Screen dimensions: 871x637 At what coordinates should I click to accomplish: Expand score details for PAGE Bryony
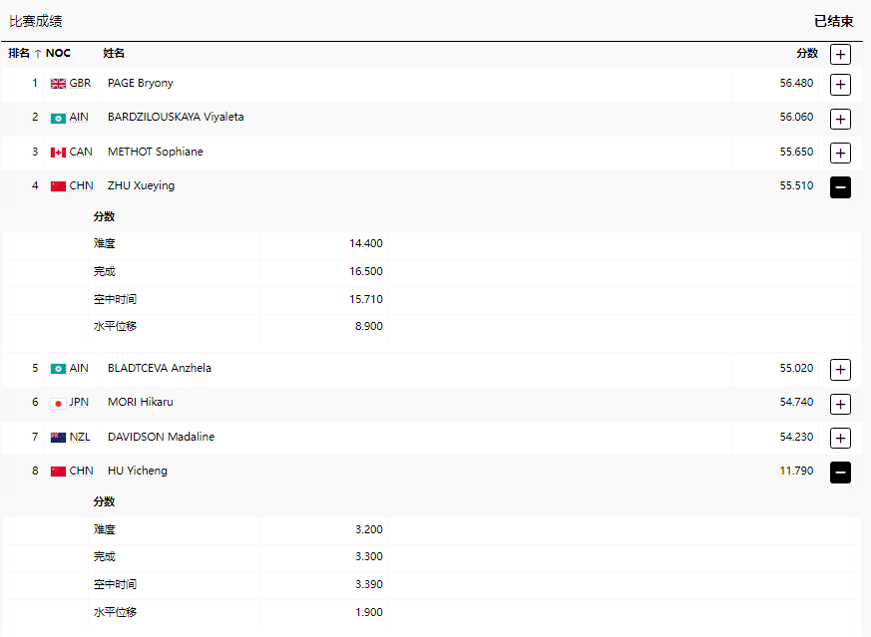840,85
